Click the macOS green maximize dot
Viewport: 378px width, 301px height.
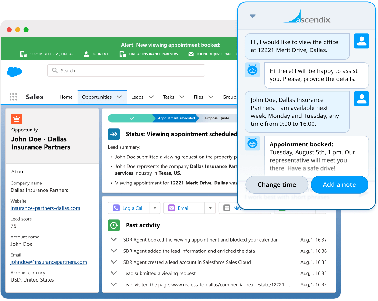[26, 30]
